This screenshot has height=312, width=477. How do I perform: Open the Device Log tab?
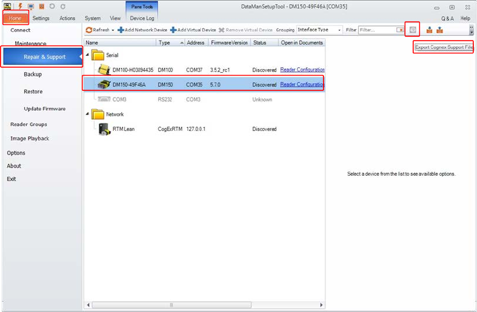[x=142, y=18]
